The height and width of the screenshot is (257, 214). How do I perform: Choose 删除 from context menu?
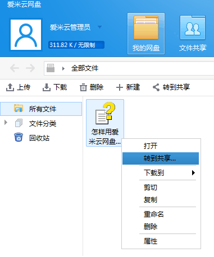click(x=161, y=227)
